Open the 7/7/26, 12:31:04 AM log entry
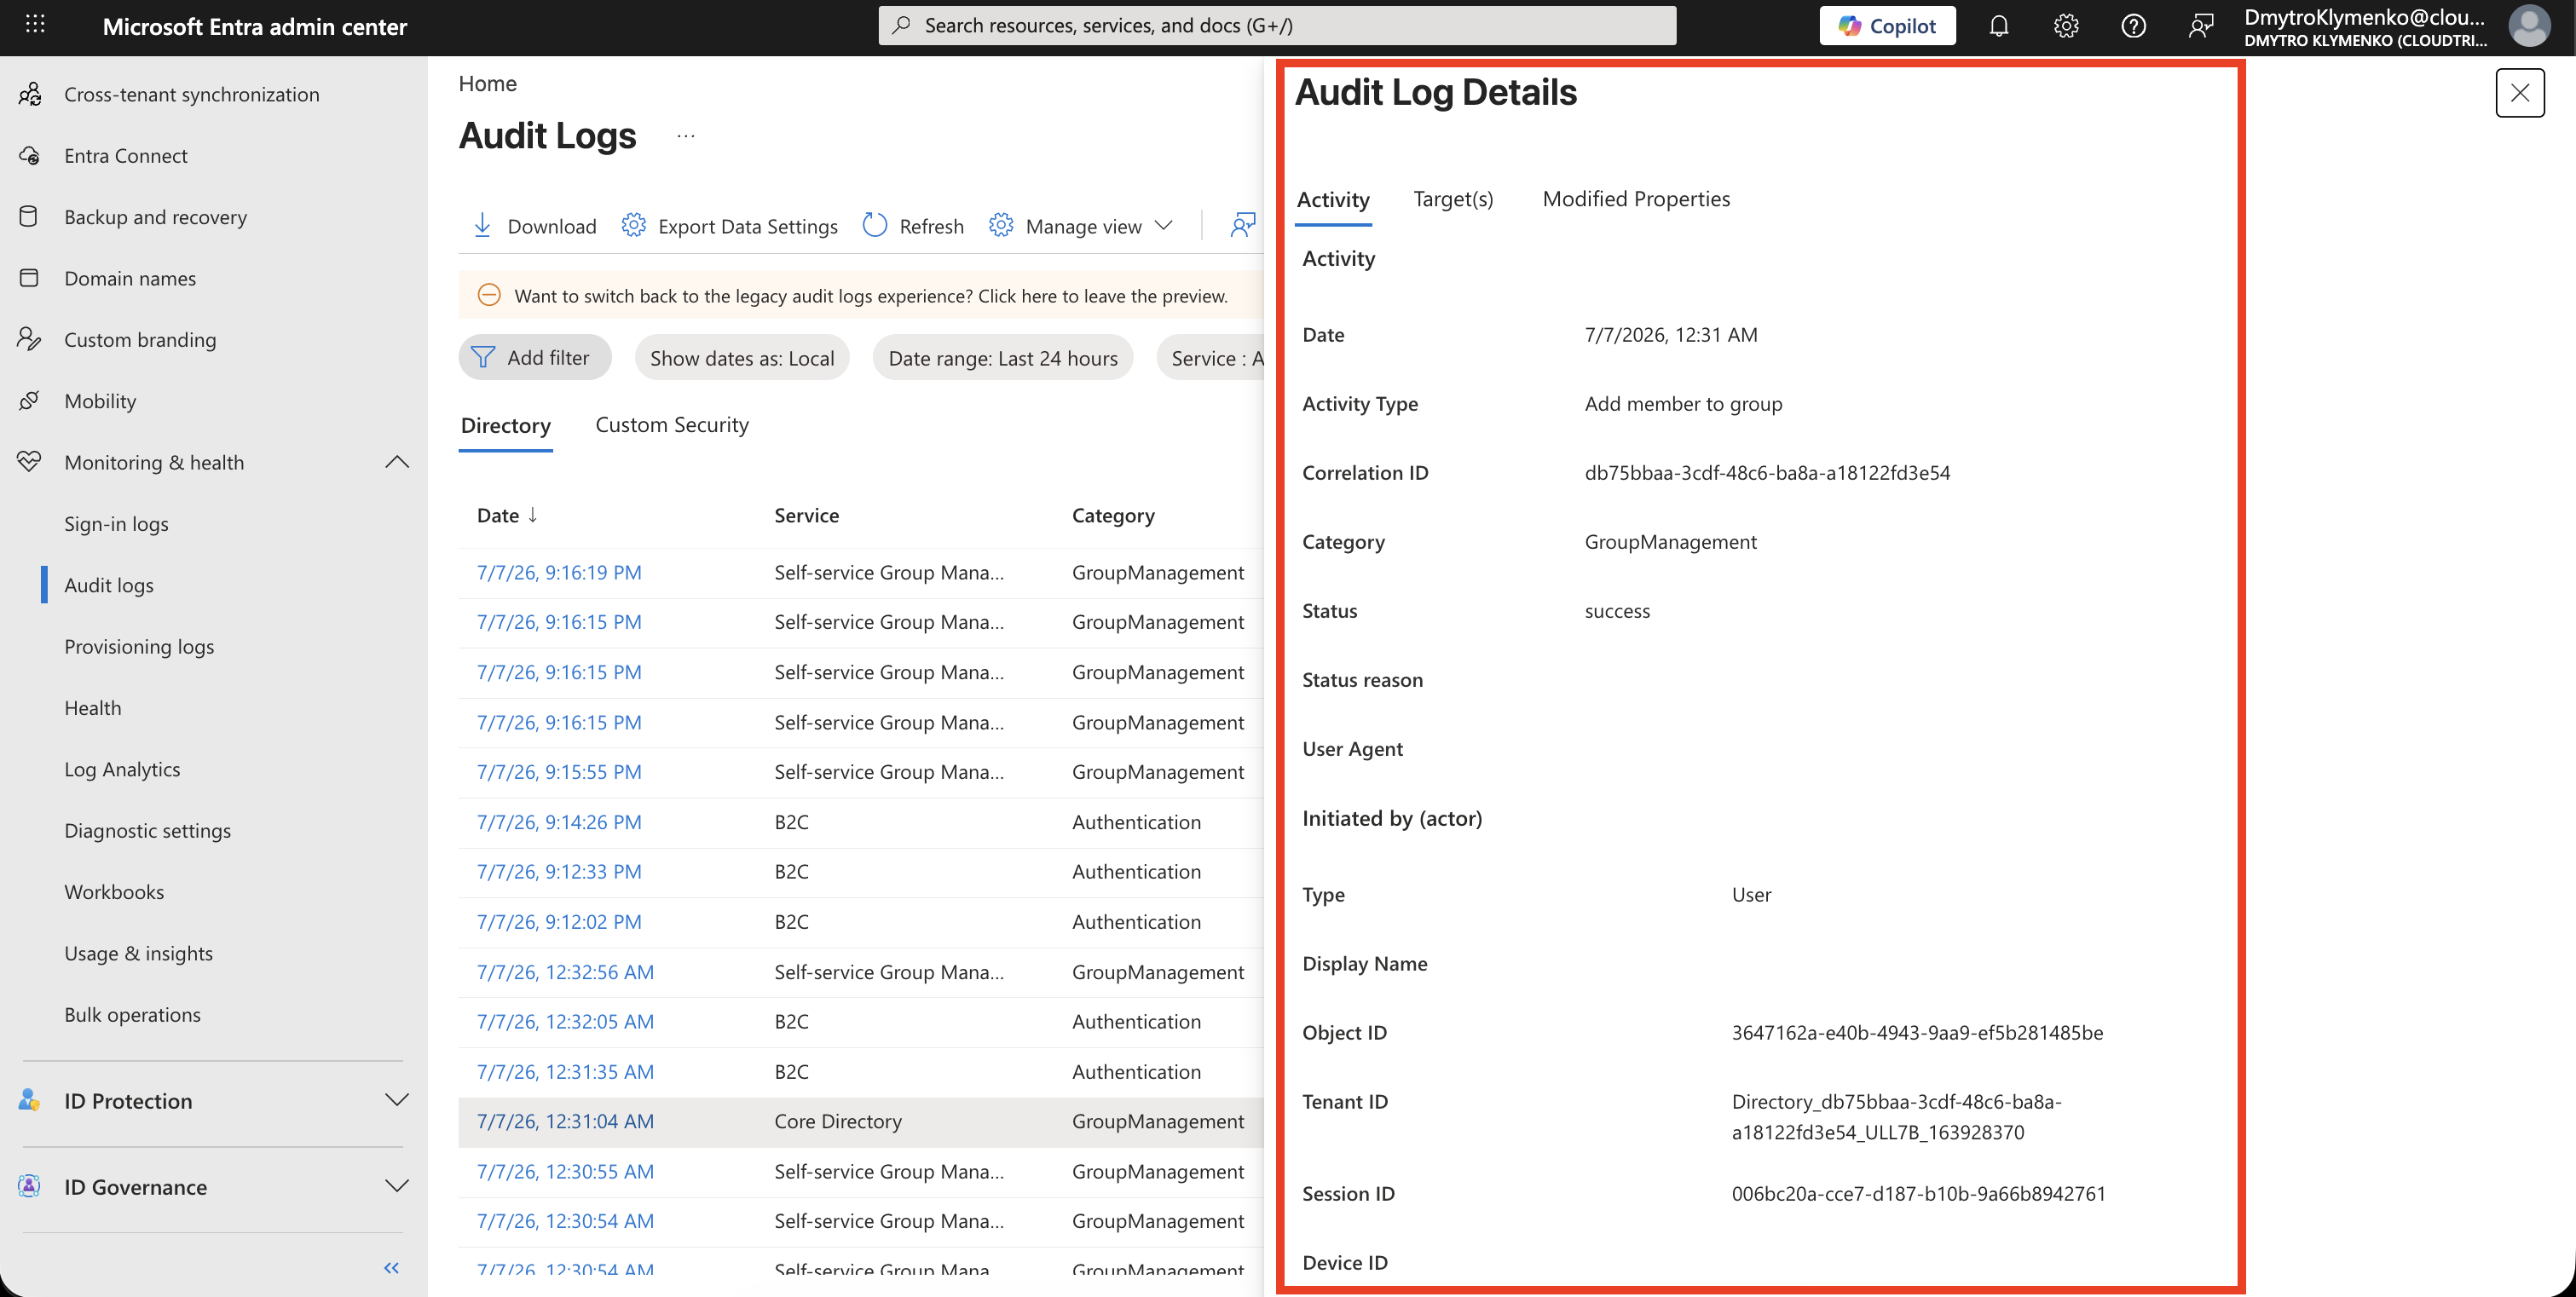This screenshot has height=1297, width=2576. click(x=565, y=1122)
